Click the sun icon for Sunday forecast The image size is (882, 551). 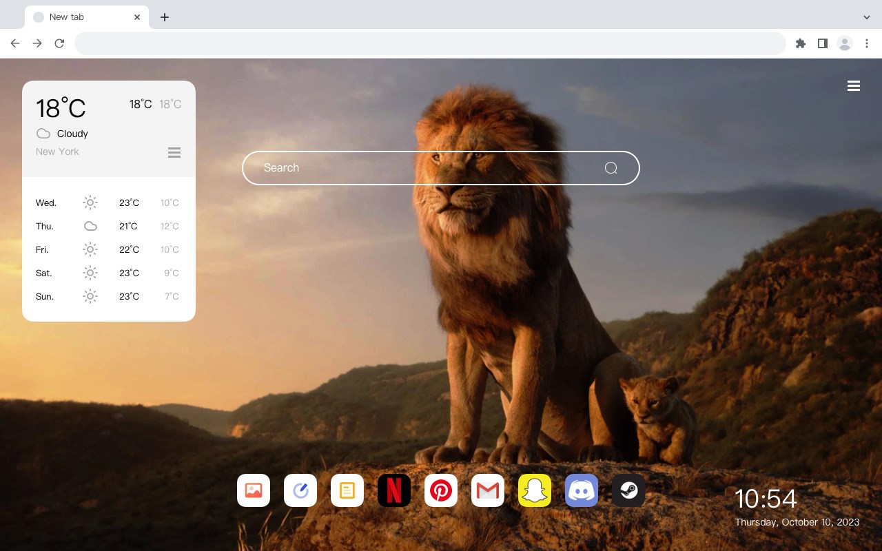[x=90, y=296]
